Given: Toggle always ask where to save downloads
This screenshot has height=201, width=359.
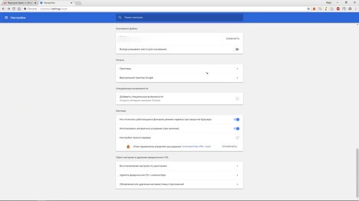Looking at the screenshot, I should point(237,49).
